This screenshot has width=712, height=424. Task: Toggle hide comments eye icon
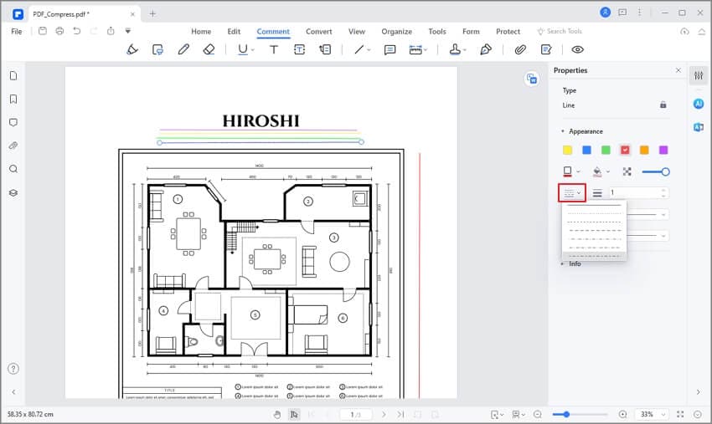577,49
